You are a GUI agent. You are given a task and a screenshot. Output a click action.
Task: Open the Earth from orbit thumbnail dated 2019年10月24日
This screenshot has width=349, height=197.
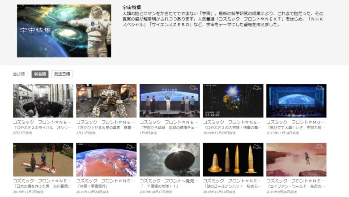pyautogui.click(x=106, y=160)
